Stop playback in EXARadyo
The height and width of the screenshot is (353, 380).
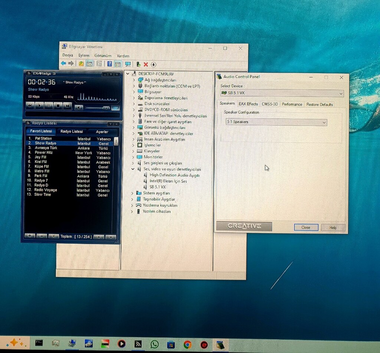pos(58,106)
